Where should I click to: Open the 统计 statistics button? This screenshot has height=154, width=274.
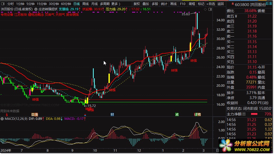[x=164, y=4]
